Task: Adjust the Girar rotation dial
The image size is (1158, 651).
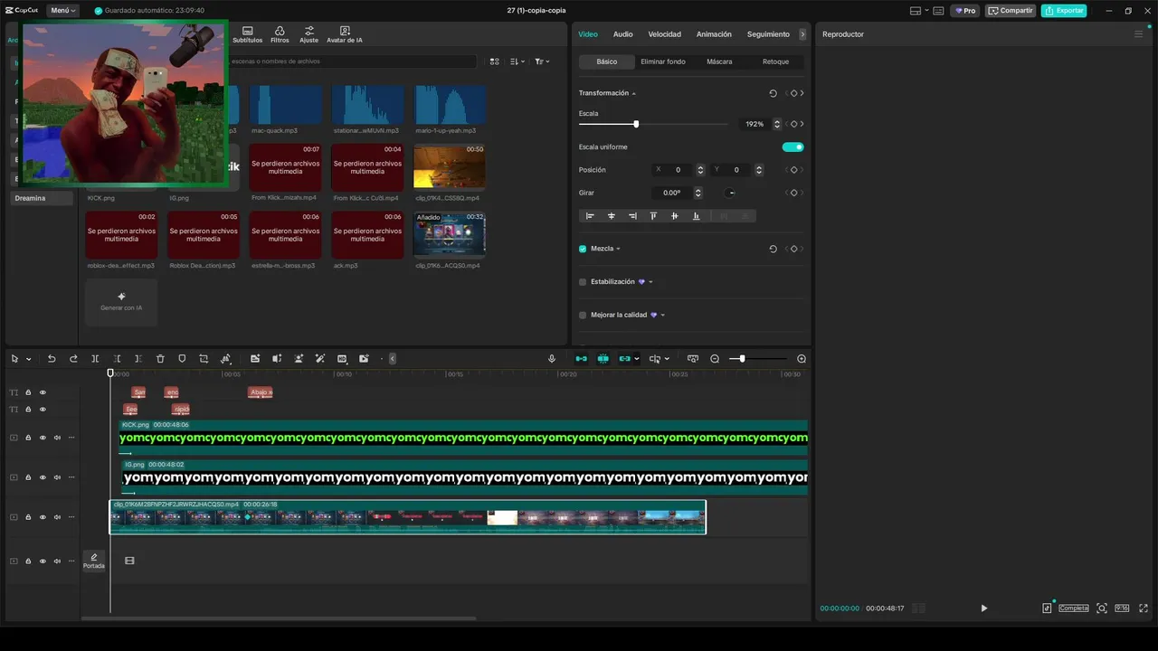Action: pyautogui.click(x=731, y=193)
